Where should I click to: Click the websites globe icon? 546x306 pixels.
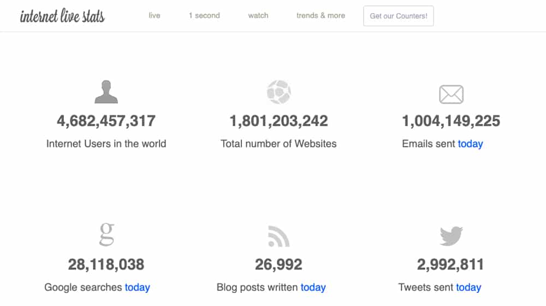coord(278,92)
